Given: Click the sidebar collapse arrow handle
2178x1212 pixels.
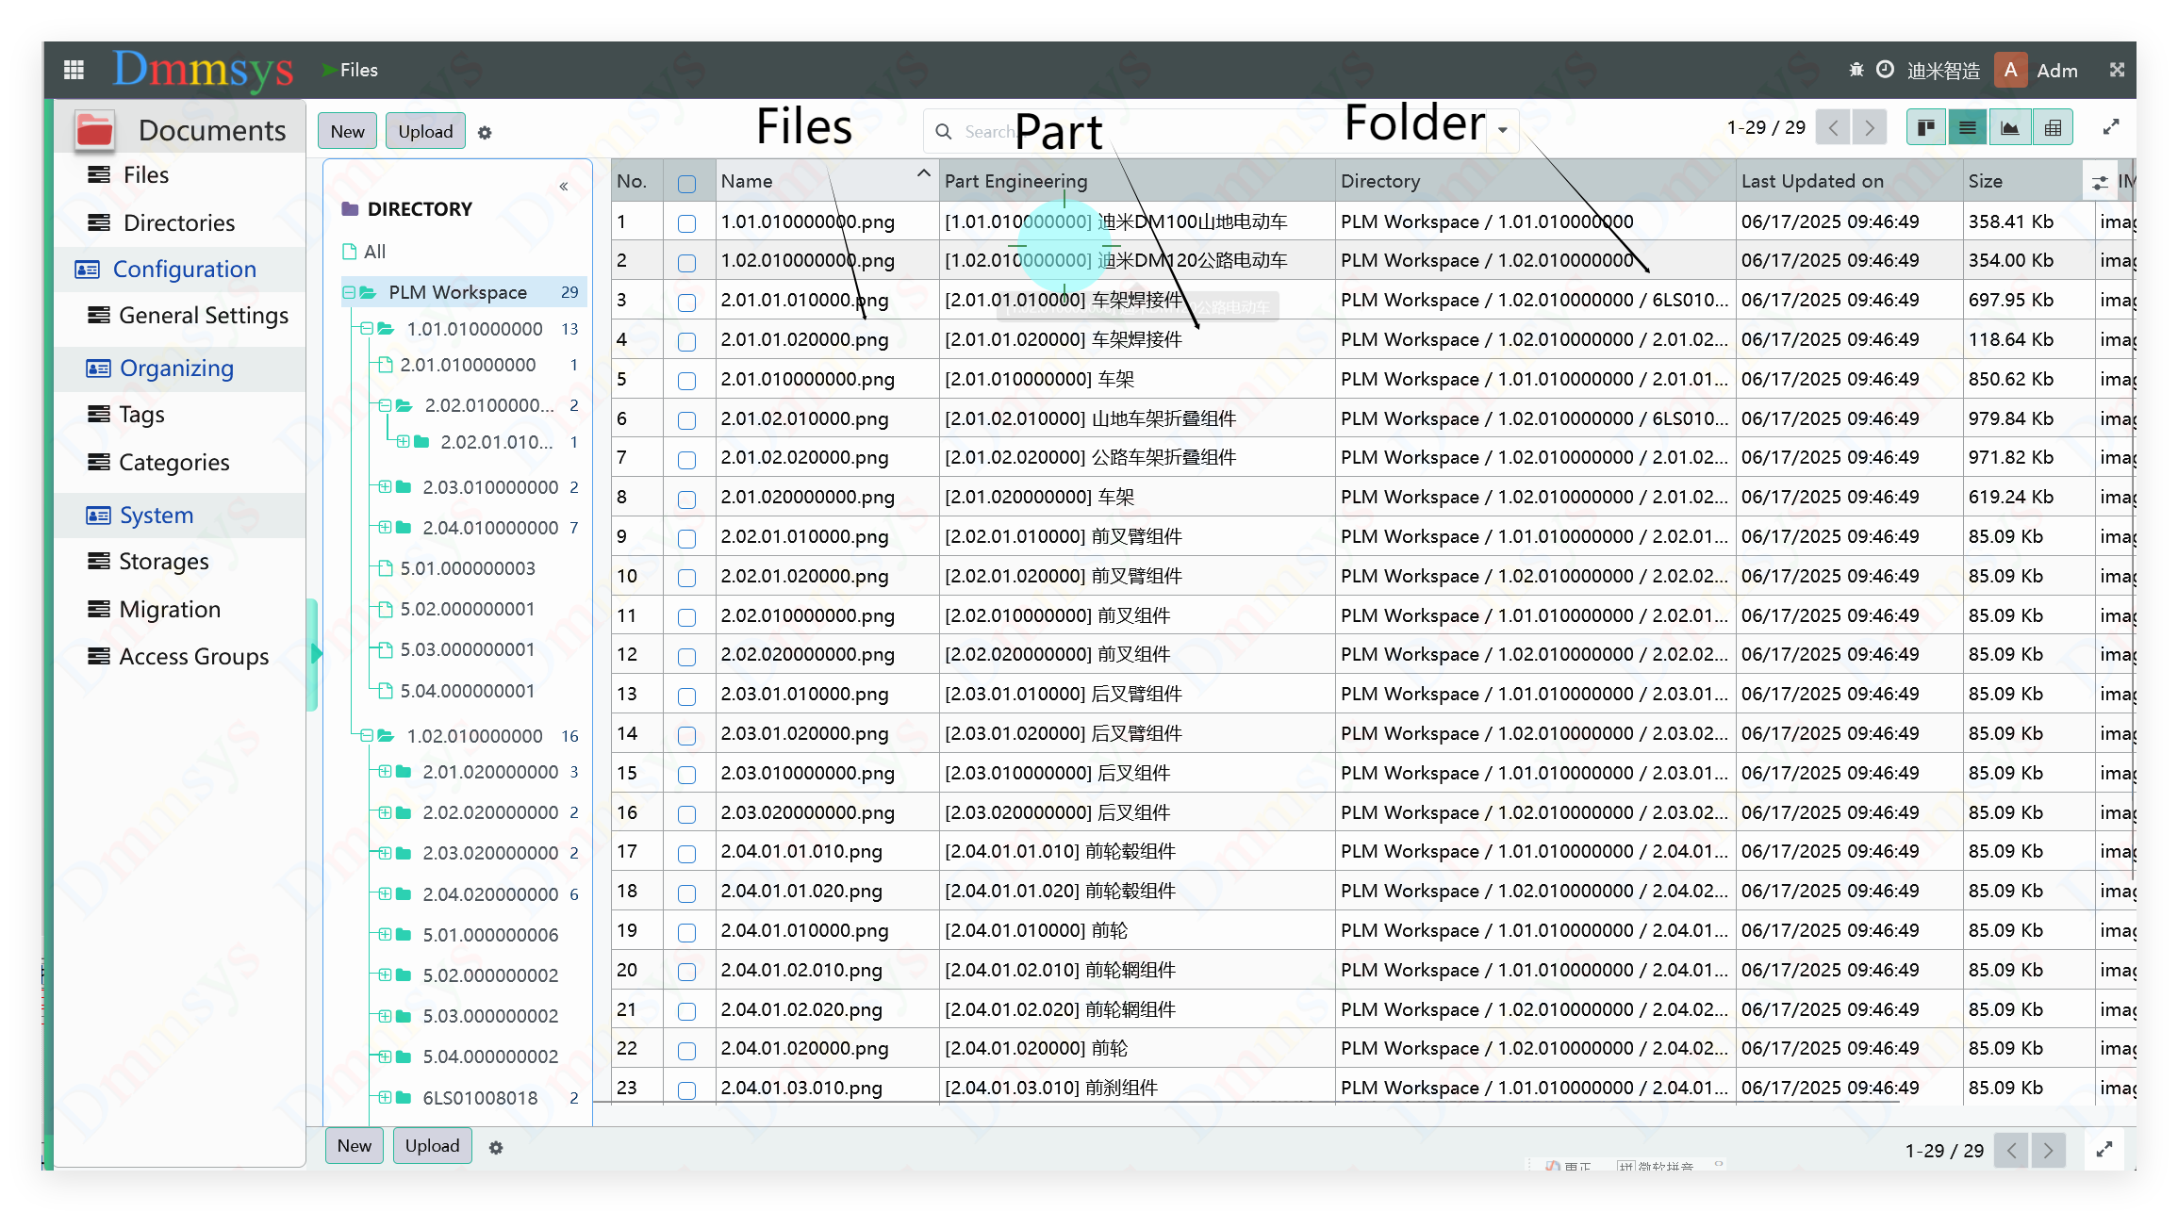Looking at the screenshot, I should [315, 653].
